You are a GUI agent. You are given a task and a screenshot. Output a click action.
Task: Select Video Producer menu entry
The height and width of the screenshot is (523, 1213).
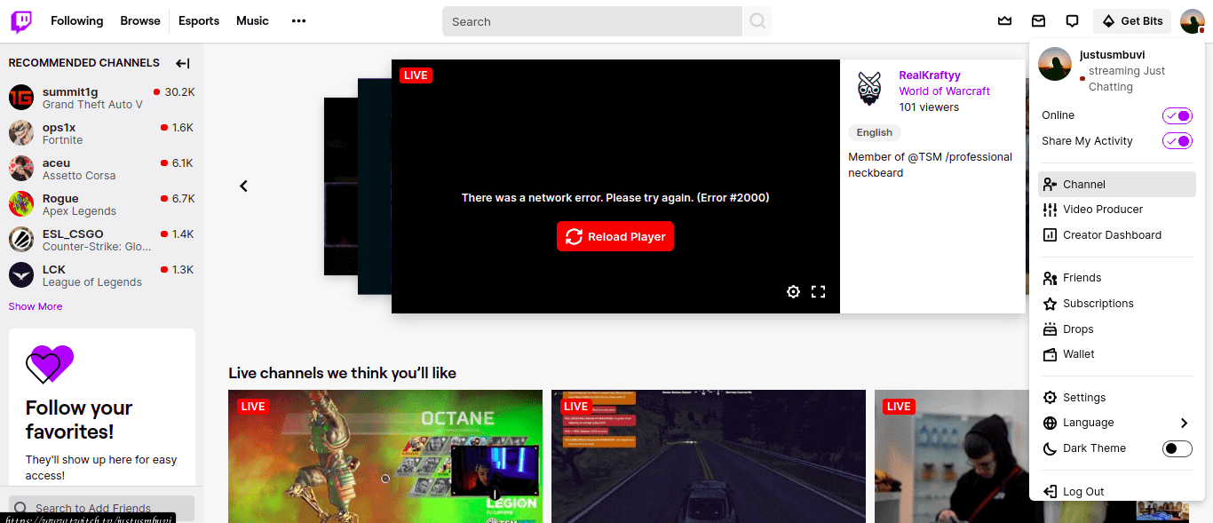pyautogui.click(x=1117, y=210)
